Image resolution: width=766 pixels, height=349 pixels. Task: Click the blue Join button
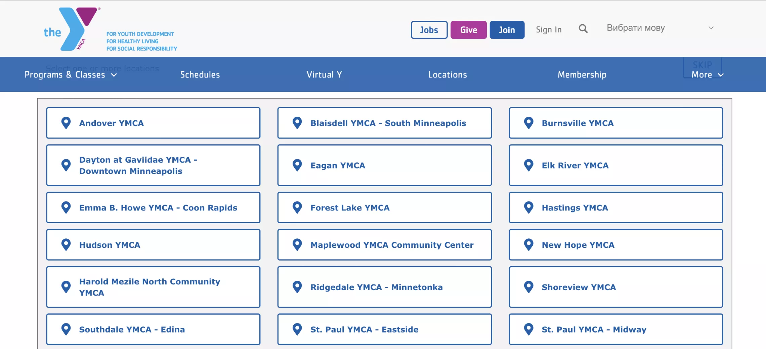[x=507, y=30]
